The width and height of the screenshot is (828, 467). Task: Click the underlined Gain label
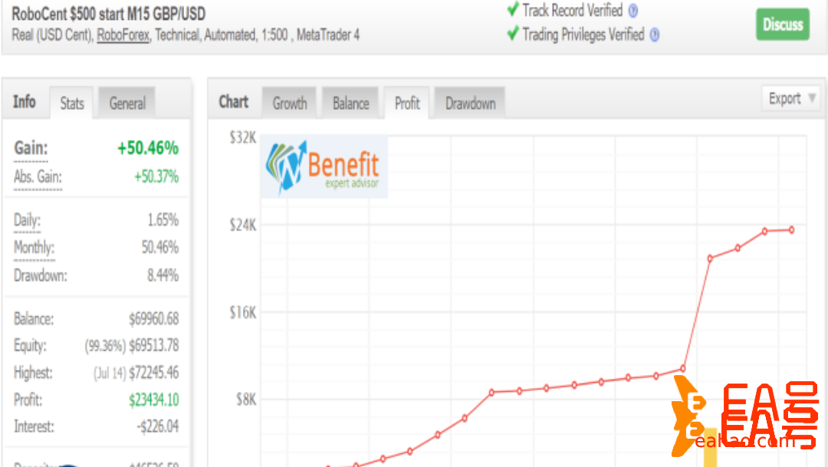(31, 148)
